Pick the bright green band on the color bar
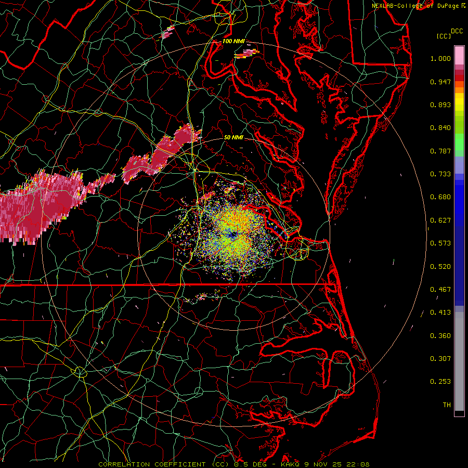The image size is (468, 468). [x=459, y=142]
